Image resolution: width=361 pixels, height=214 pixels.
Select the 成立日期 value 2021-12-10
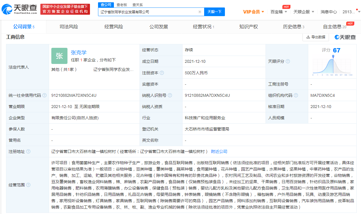point(195,61)
